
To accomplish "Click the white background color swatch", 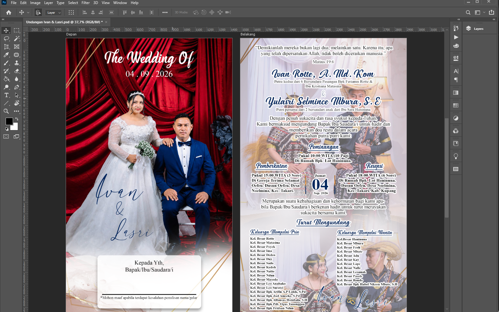I will pos(15,127).
